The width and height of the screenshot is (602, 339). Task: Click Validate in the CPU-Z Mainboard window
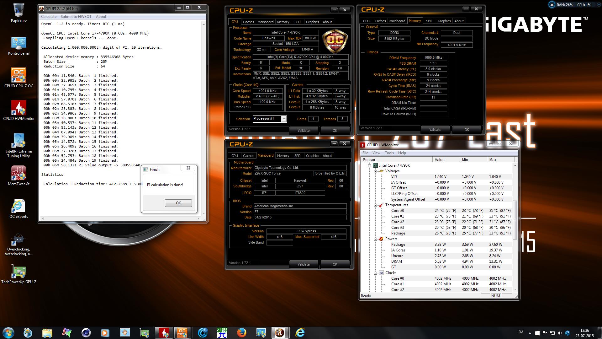tap(304, 264)
